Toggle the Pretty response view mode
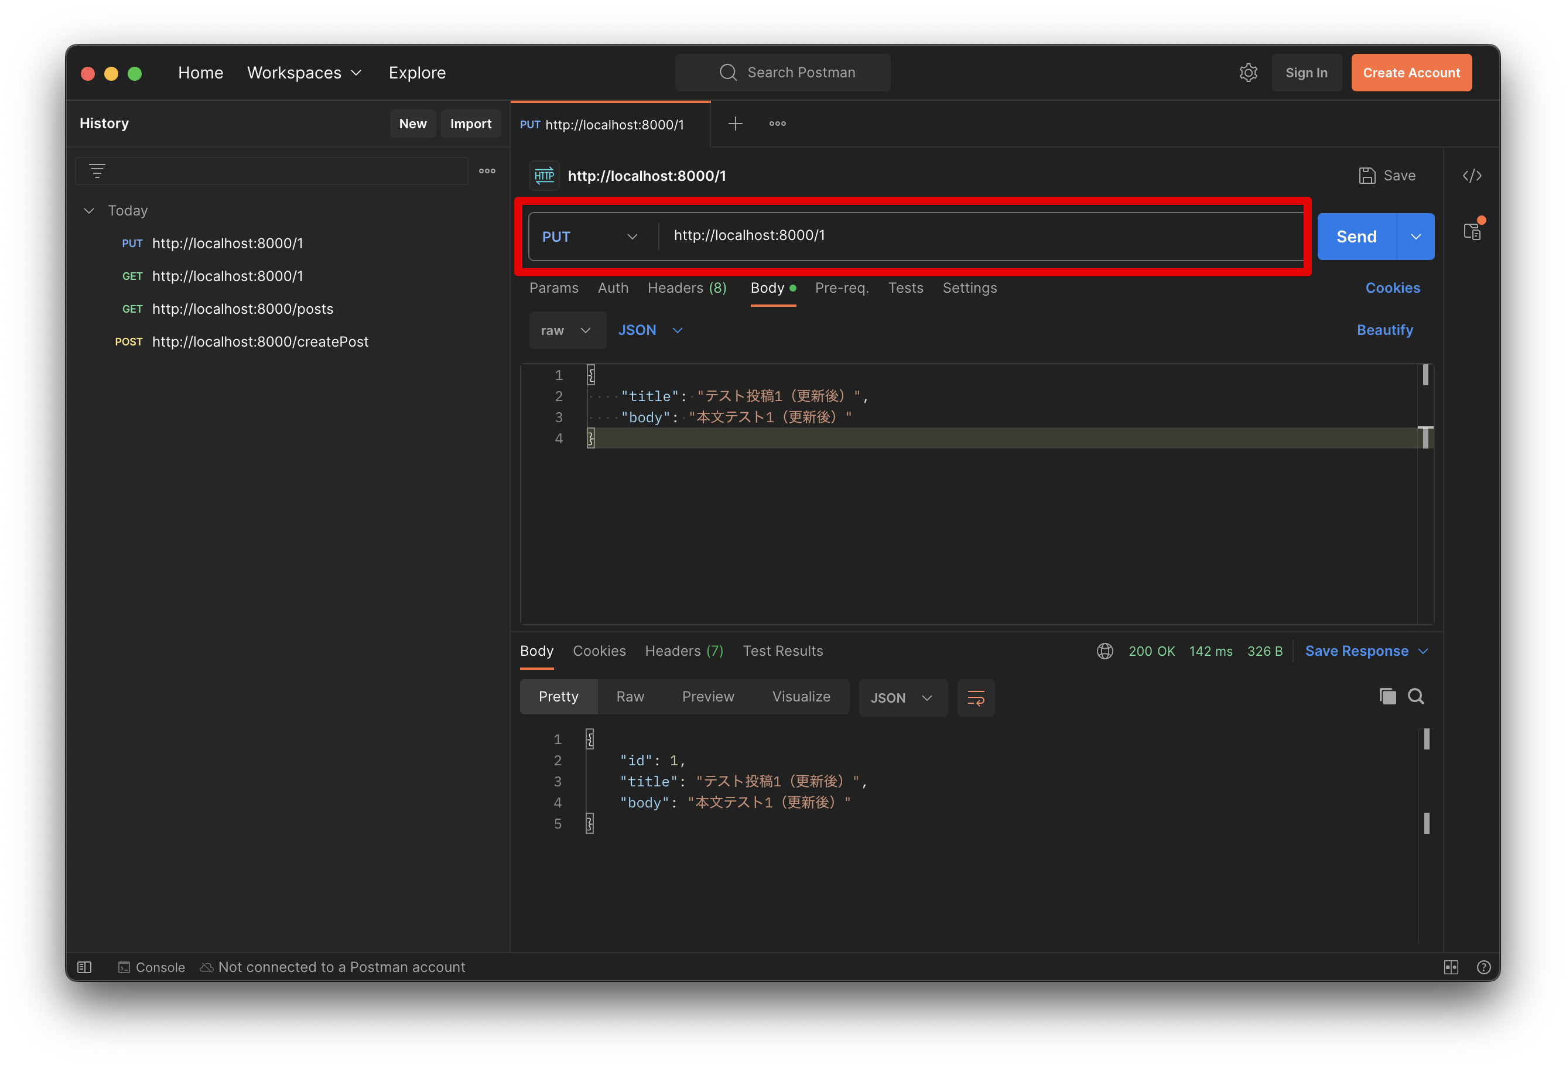The height and width of the screenshot is (1068, 1566). [558, 697]
